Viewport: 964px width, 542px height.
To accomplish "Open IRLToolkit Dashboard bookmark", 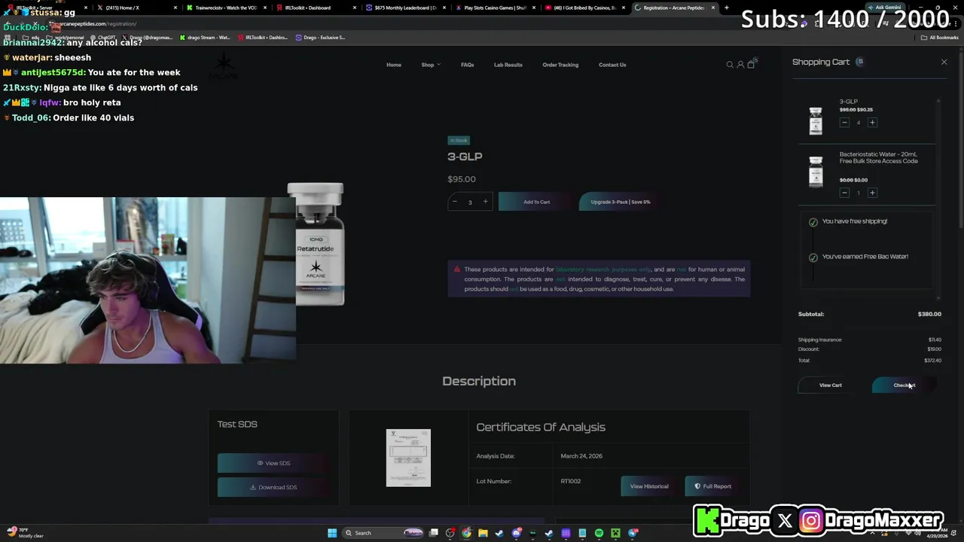I will coord(263,38).
